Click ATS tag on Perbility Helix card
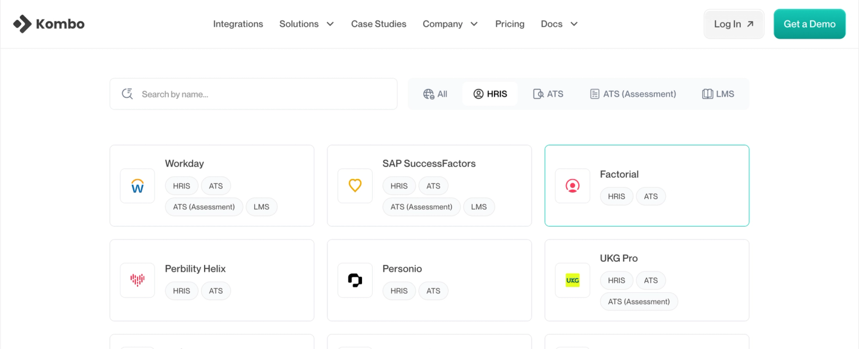Viewport: 859px width, 349px height. (216, 291)
